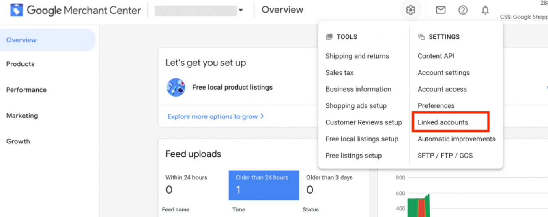Open SFTP / FTP / GCS entry
Screen dimensions: 548x217
point(445,156)
